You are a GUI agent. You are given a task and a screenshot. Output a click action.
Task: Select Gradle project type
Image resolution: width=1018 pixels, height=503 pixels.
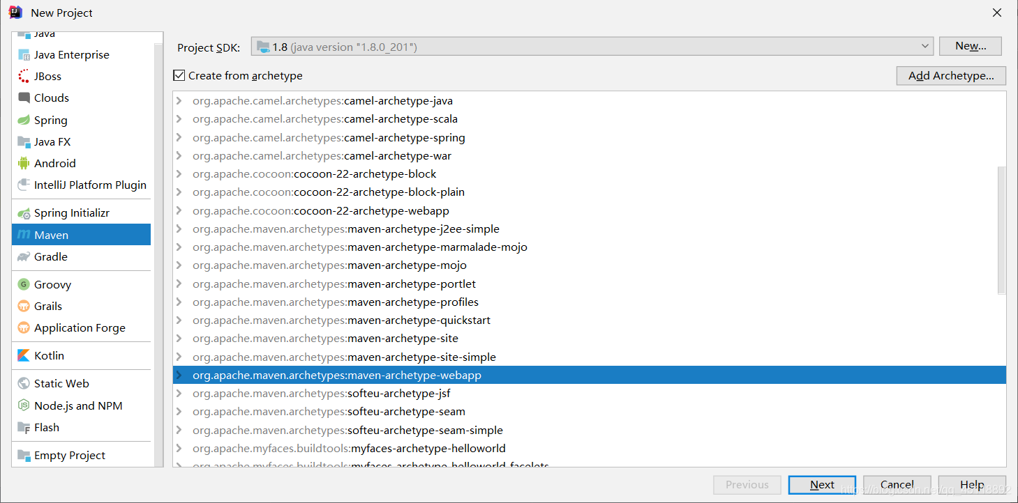pyautogui.click(x=81, y=257)
